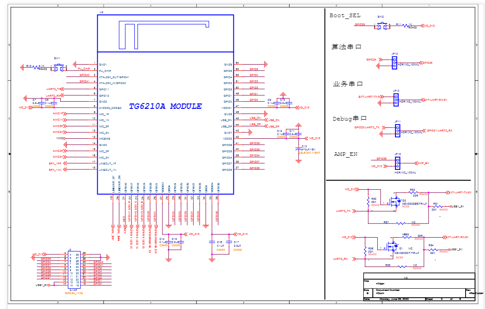Click the R57 NC resistor symbol
Viewport: 485px width, 309px height.
[x=401, y=223]
